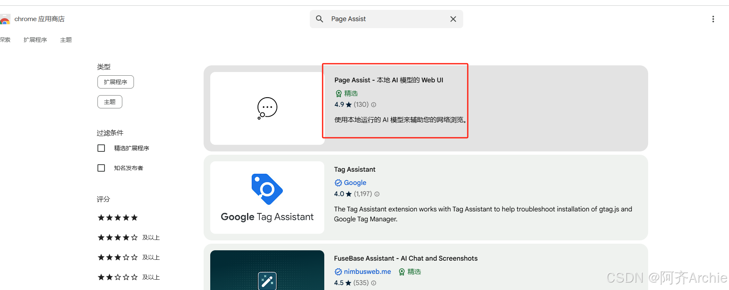Screen dimensions: 729x290
Task: Click the 类型 section heading
Action: pos(104,67)
